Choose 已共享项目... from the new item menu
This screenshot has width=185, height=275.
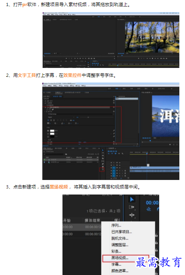click(x=122, y=232)
